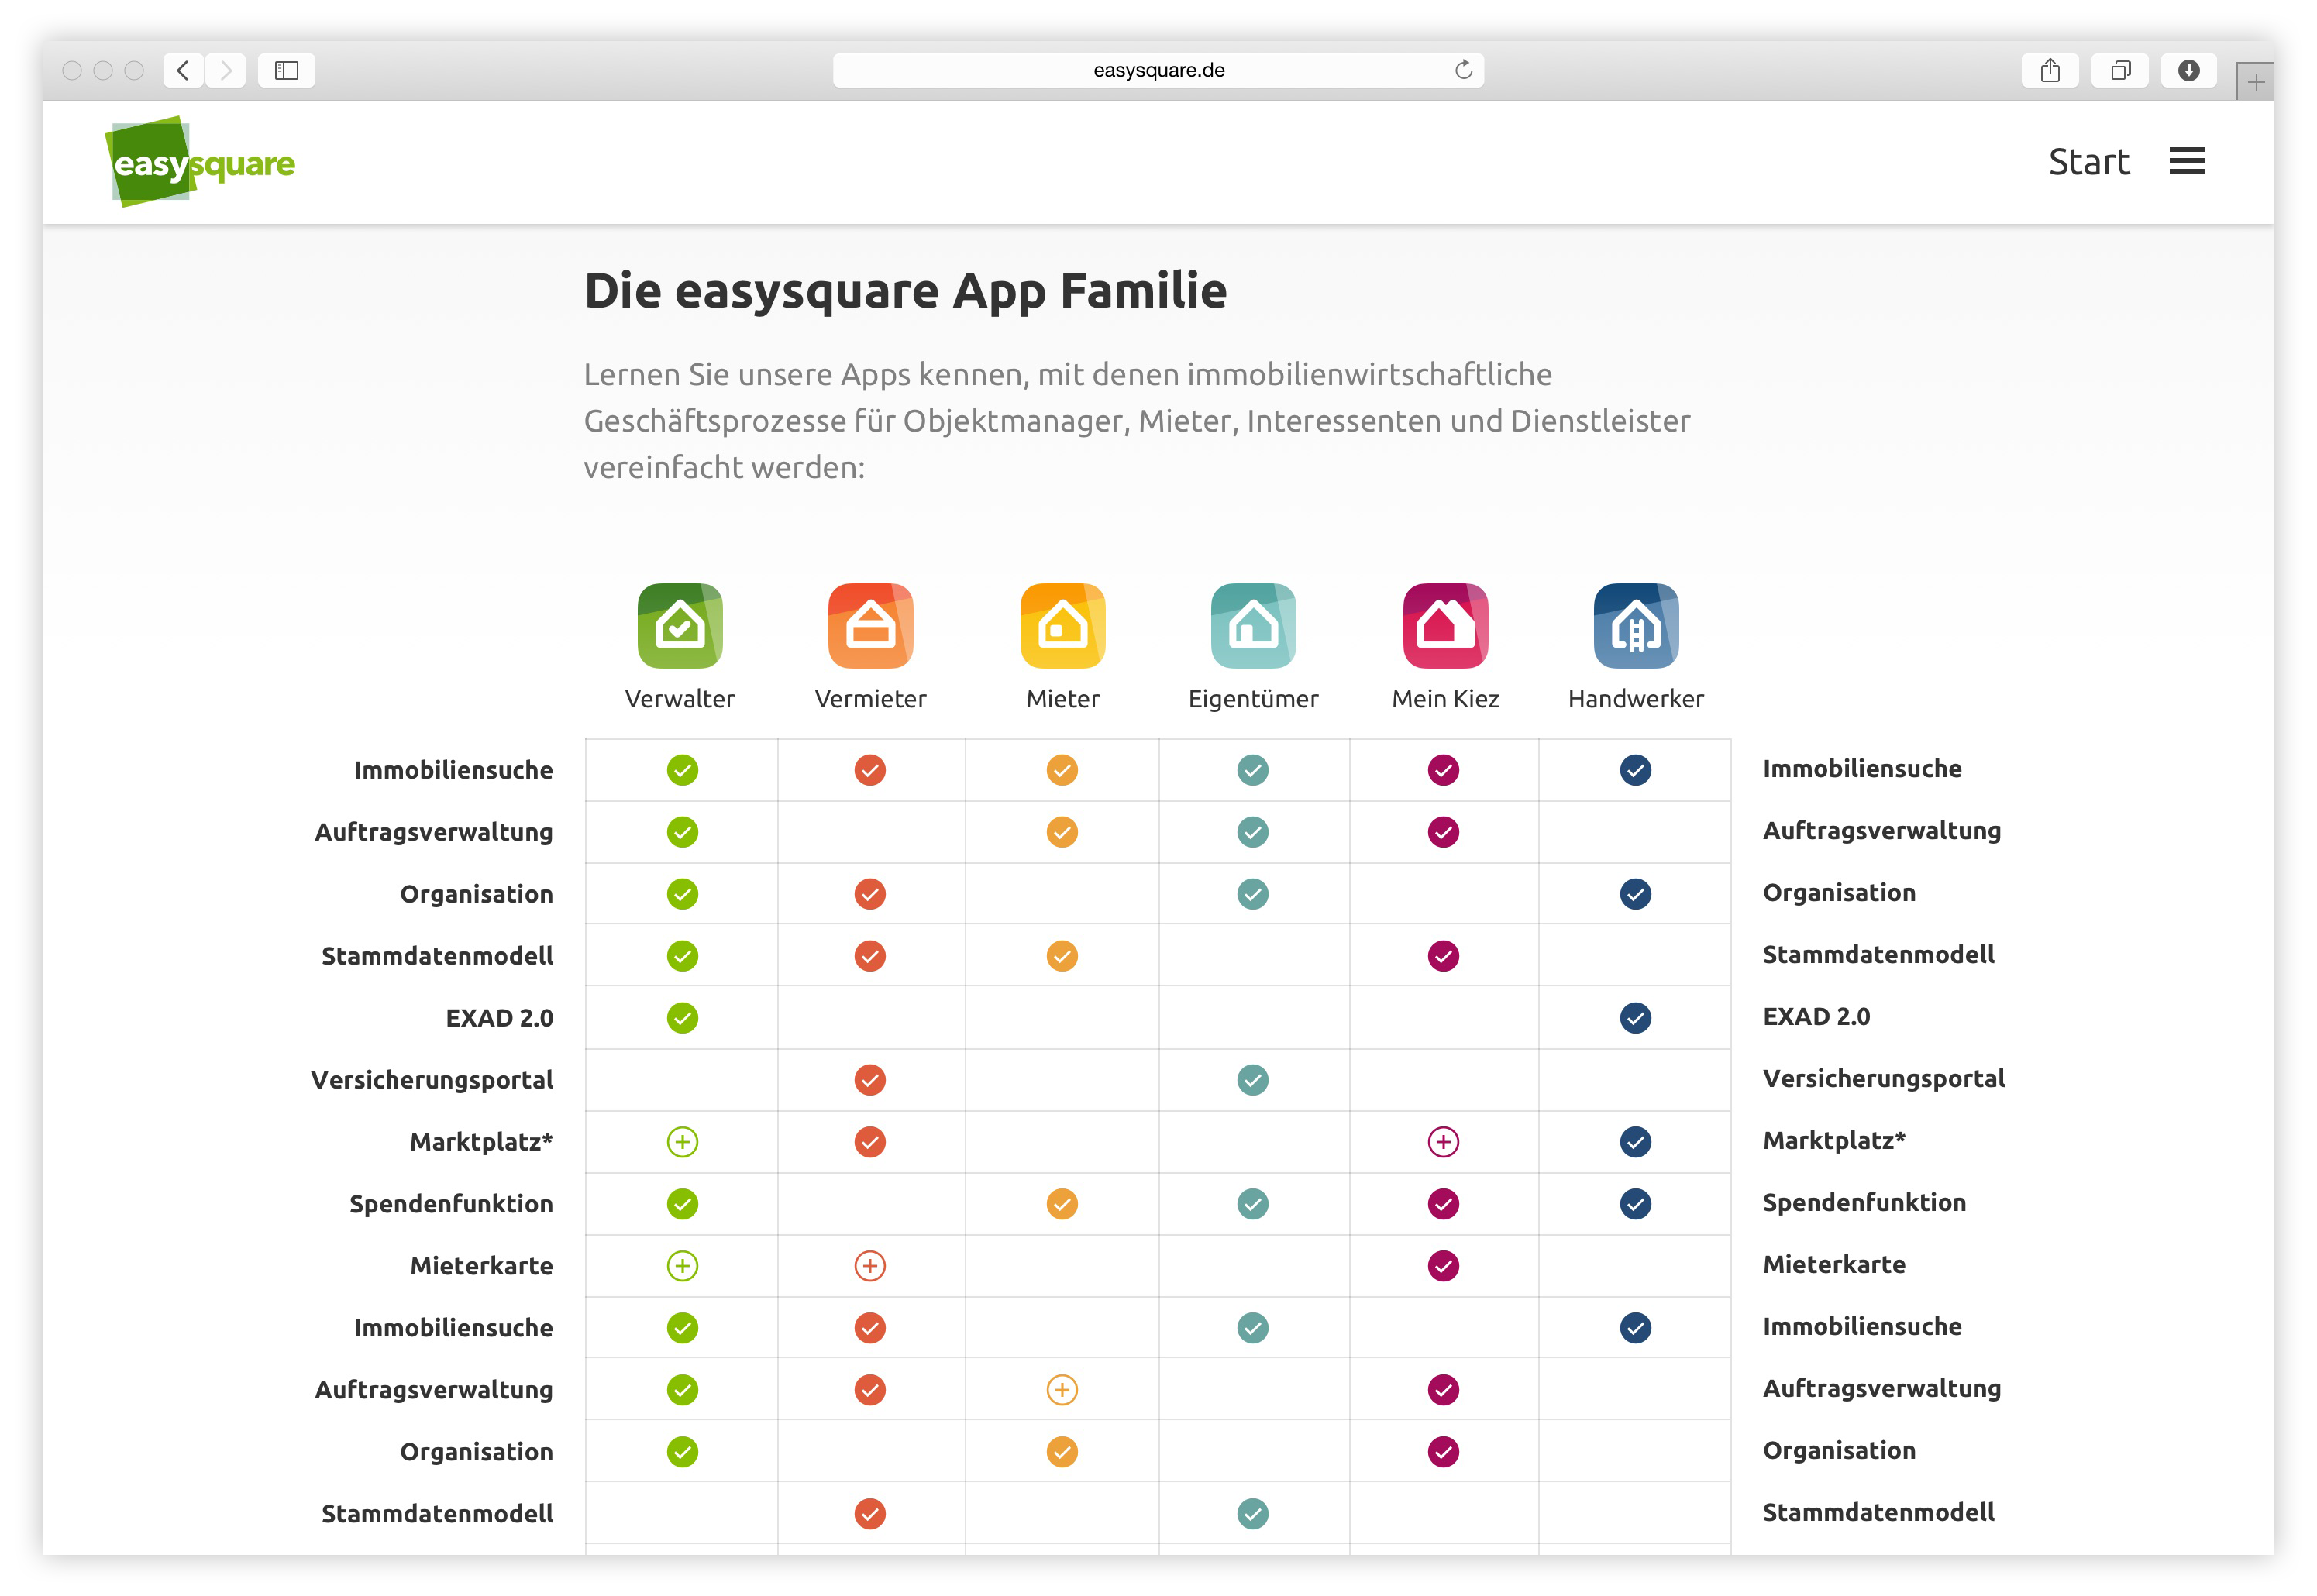Click the Verwalter green app icon

pyautogui.click(x=680, y=626)
